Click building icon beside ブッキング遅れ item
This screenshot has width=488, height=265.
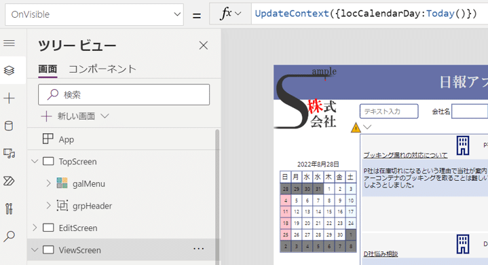pos(463,145)
